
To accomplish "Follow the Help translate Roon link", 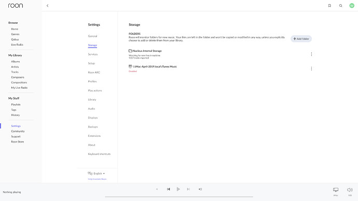I will coord(97,179).
